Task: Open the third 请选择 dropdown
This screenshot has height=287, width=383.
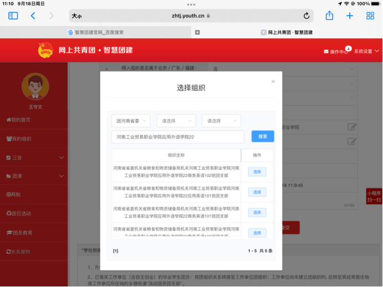Action: [221, 121]
